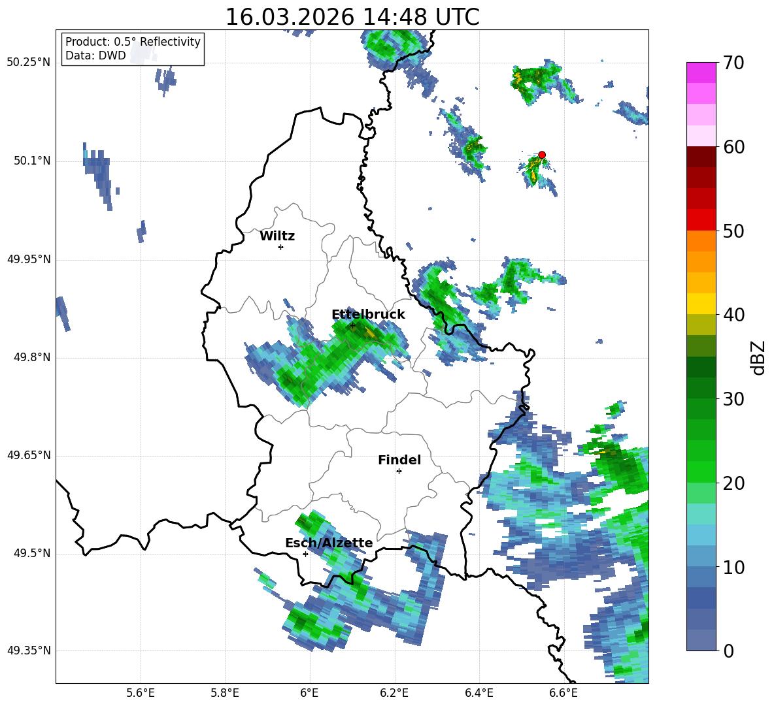Click the 'Product: 0.5° Reflectivity' legend text
This screenshot has width=774, height=706.
133,41
